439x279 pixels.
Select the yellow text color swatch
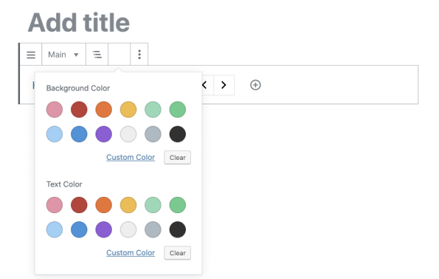pyautogui.click(x=128, y=205)
